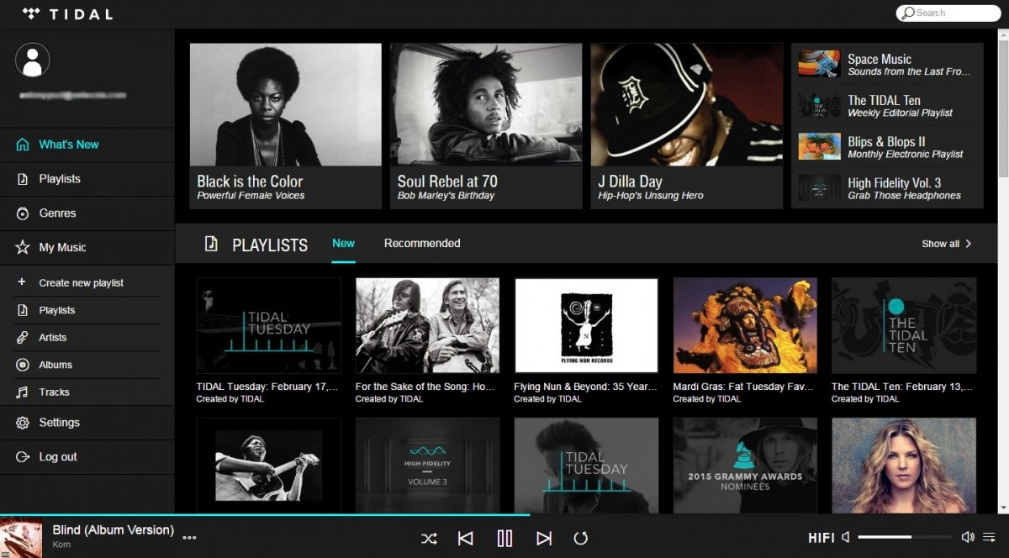Open Settings from the sidebar
Screen dimensions: 1009x558
(87, 423)
